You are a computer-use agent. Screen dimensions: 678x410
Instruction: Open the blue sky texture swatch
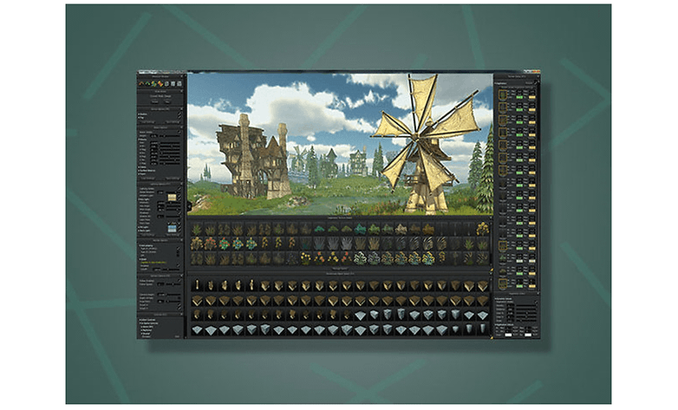172,227
